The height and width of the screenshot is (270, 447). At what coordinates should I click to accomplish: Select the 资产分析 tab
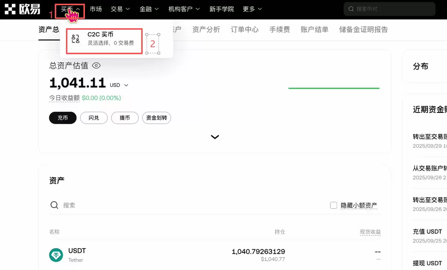coord(206,30)
